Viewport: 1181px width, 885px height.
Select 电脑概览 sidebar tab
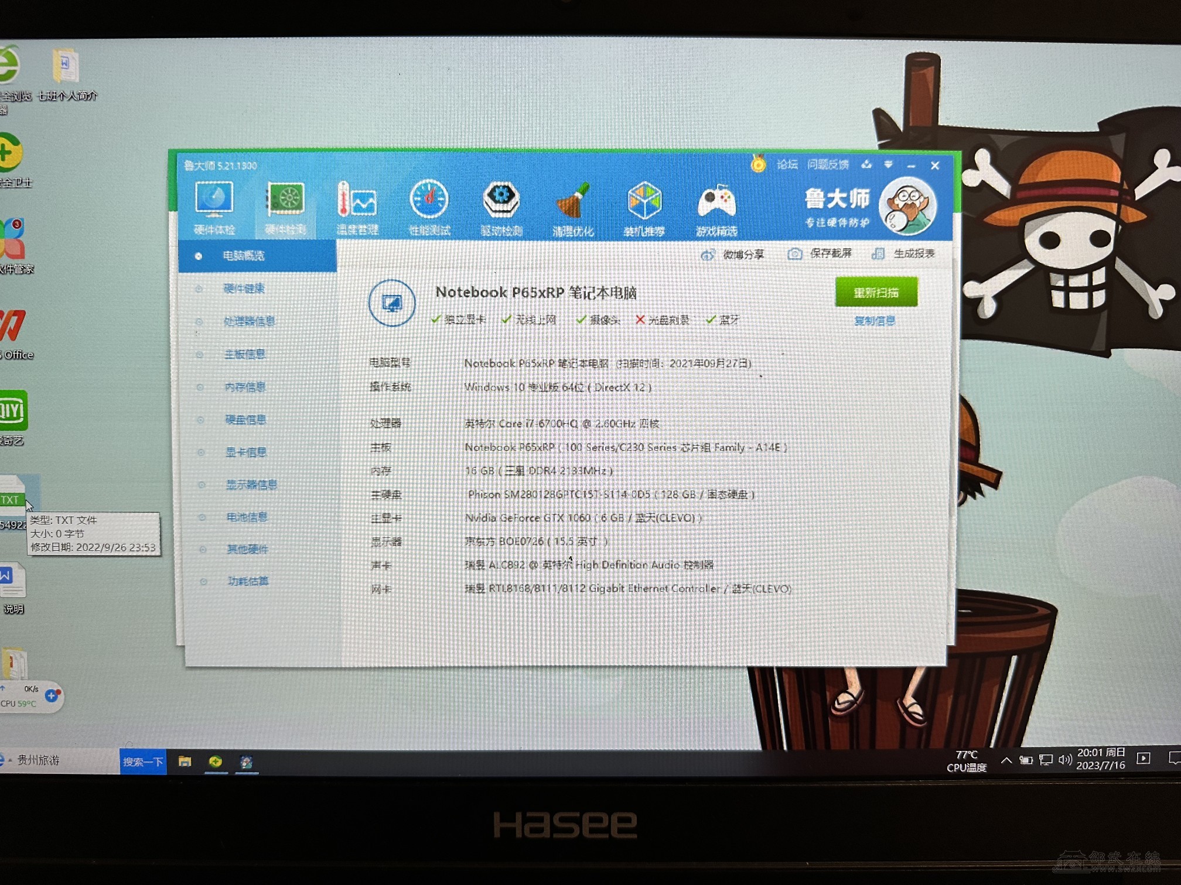click(x=257, y=256)
